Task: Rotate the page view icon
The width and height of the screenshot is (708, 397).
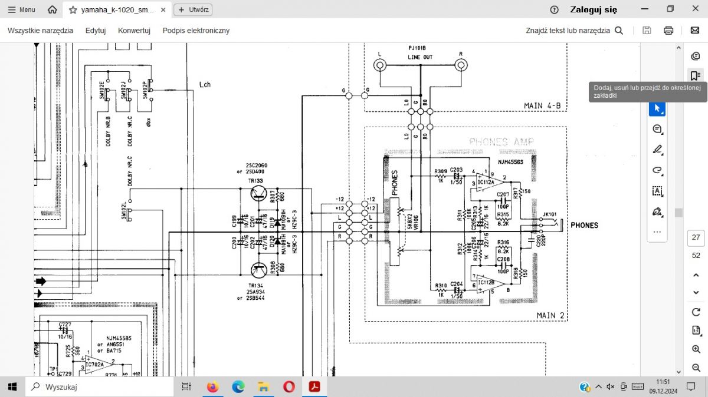Action: [696, 312]
